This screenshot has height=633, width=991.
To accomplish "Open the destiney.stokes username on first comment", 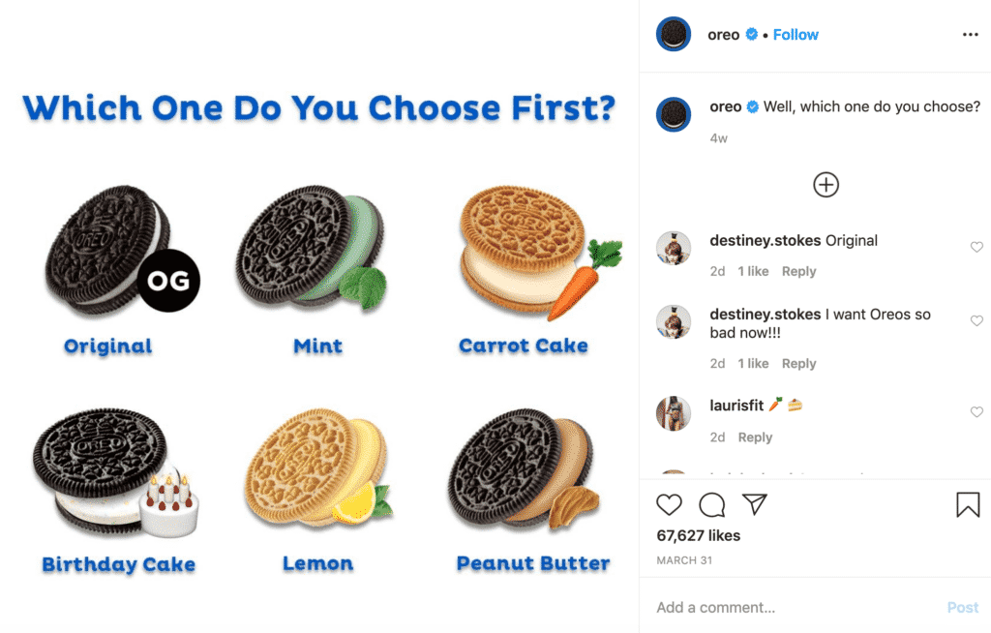I will (x=765, y=240).
